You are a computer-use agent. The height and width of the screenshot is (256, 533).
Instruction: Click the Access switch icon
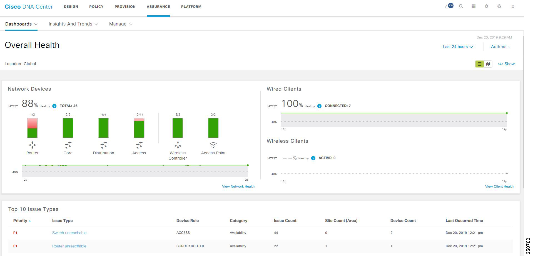click(x=139, y=145)
